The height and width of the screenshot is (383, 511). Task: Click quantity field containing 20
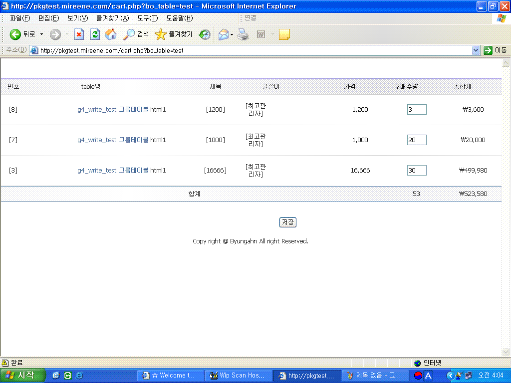416,140
